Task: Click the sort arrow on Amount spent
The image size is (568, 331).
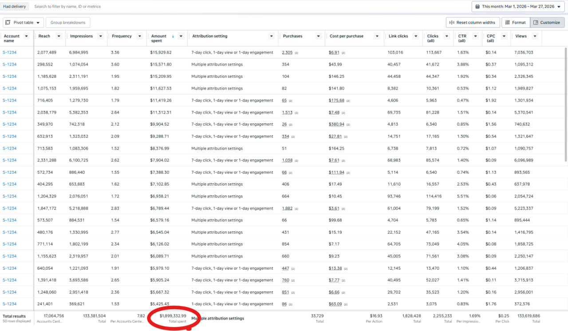Action: 173,36
